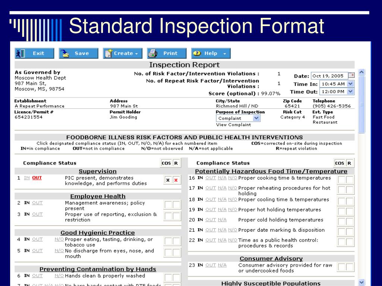Click Potentially Hazardous Food Time/Temperature heading
This screenshot has width=382, height=286.
tap(271, 171)
